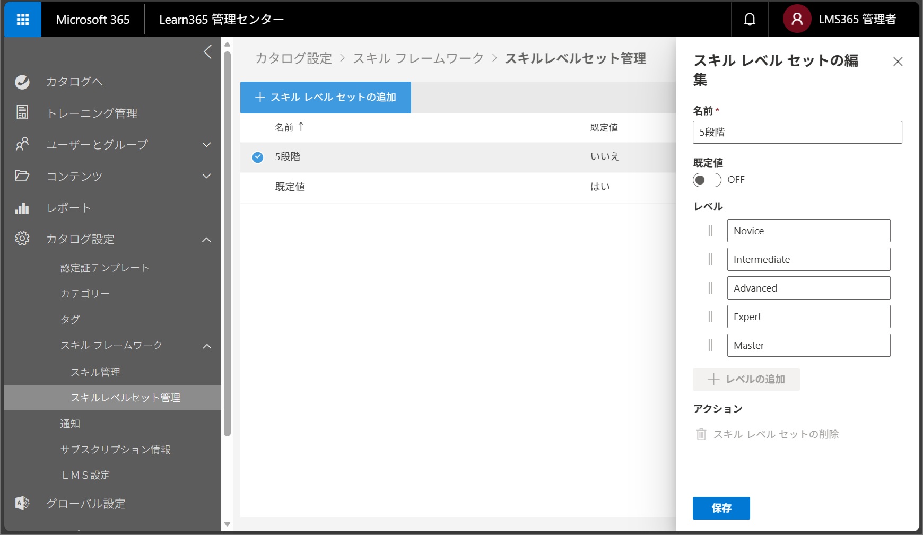Deselect the 5段階 row checkmark
The height and width of the screenshot is (535, 923).
258,157
